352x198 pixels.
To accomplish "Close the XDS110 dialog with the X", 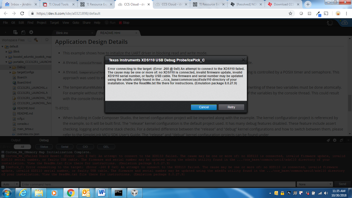I will click(x=243, y=60).
